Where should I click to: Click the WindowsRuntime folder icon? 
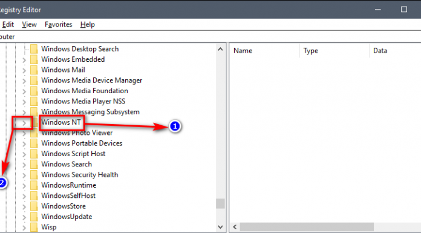[x=34, y=185]
